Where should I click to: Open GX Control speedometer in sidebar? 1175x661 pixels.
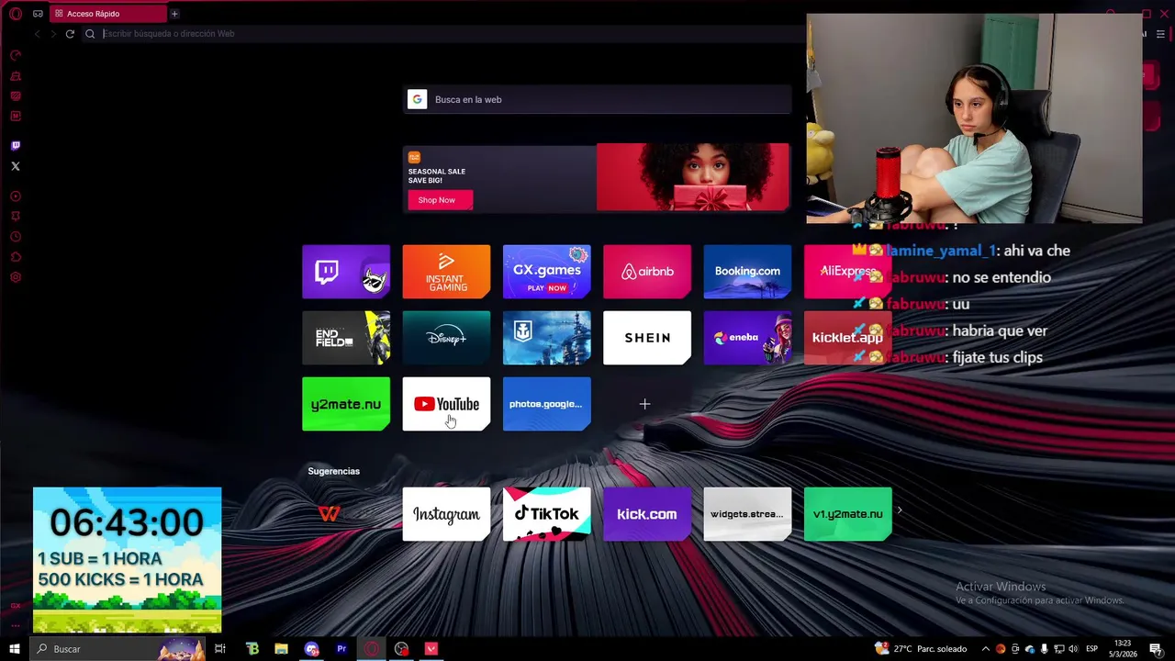point(16,56)
